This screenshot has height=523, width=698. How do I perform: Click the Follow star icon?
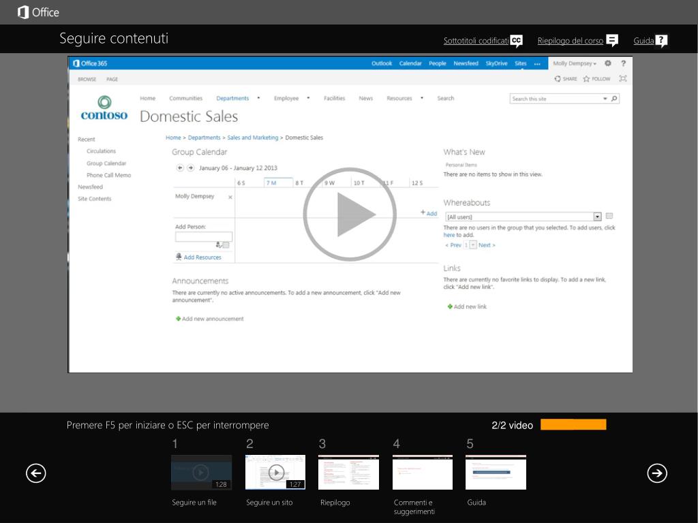coord(586,79)
